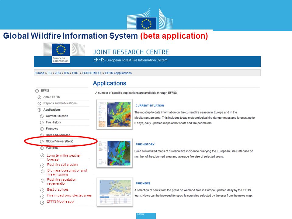Open About EFFIS in sidebar
292x219 pixels.
[52, 97]
